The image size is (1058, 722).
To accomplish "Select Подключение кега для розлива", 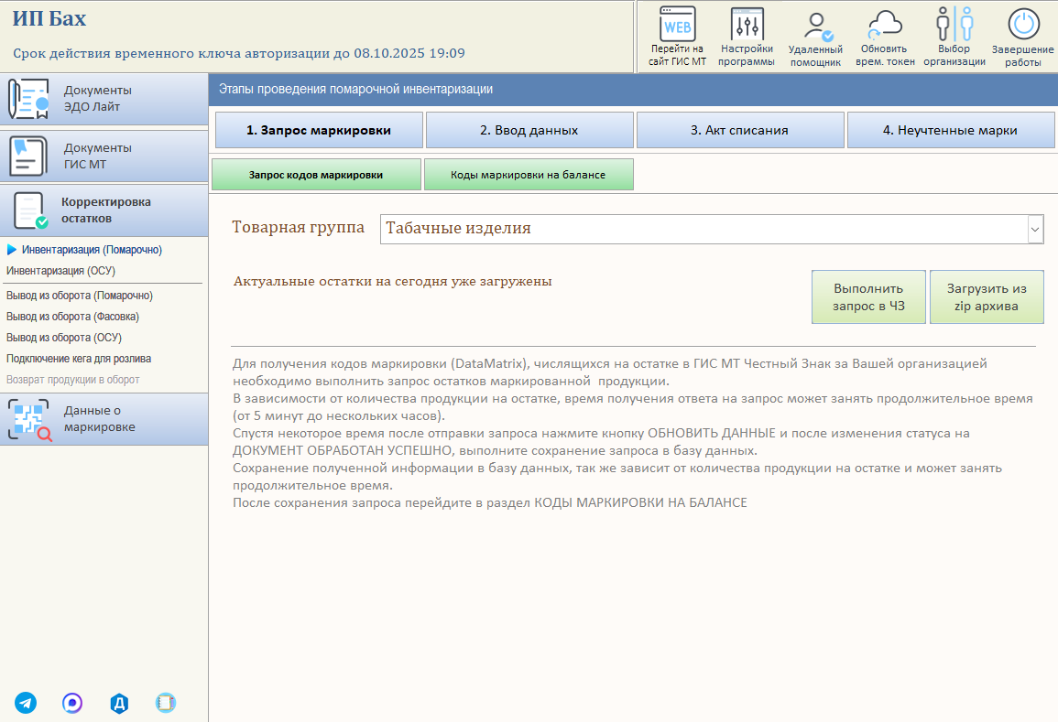I will [79, 358].
